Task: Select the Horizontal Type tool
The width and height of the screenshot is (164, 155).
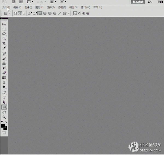Action: [4, 97]
